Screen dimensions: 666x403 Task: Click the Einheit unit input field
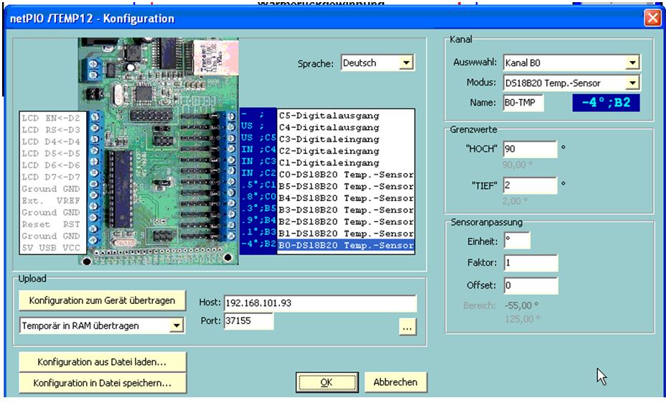click(x=517, y=241)
